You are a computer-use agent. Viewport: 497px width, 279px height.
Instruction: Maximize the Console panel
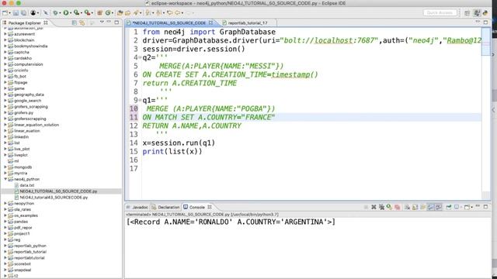coord(485,207)
